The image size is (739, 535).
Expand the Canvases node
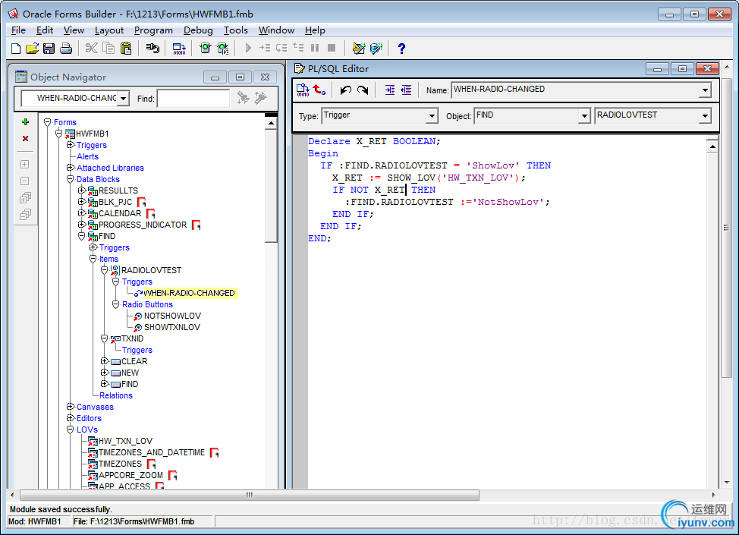[x=71, y=406]
